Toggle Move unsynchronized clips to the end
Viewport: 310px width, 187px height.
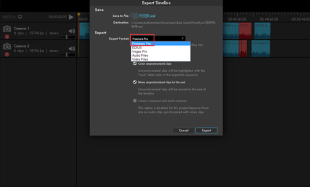135,82
